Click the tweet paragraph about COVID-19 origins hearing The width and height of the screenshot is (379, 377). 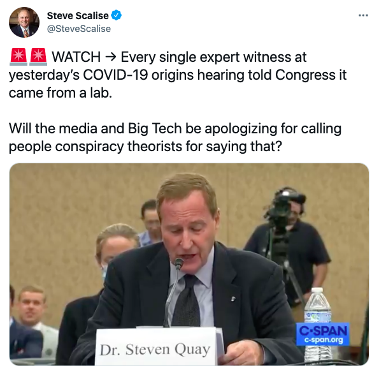point(178,75)
